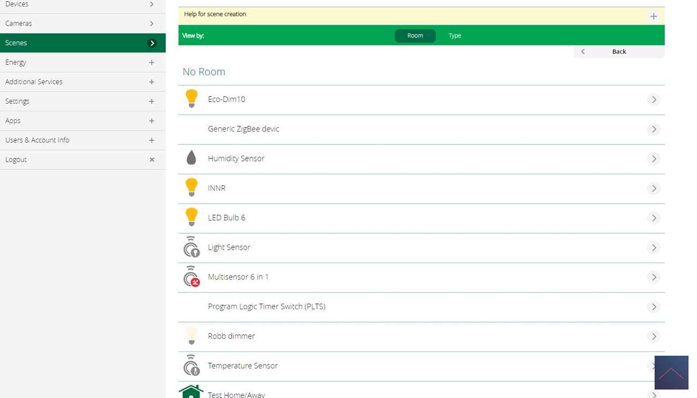697x398 pixels.
Task: Click the Humidity Sensor droplet icon
Action: point(191,158)
